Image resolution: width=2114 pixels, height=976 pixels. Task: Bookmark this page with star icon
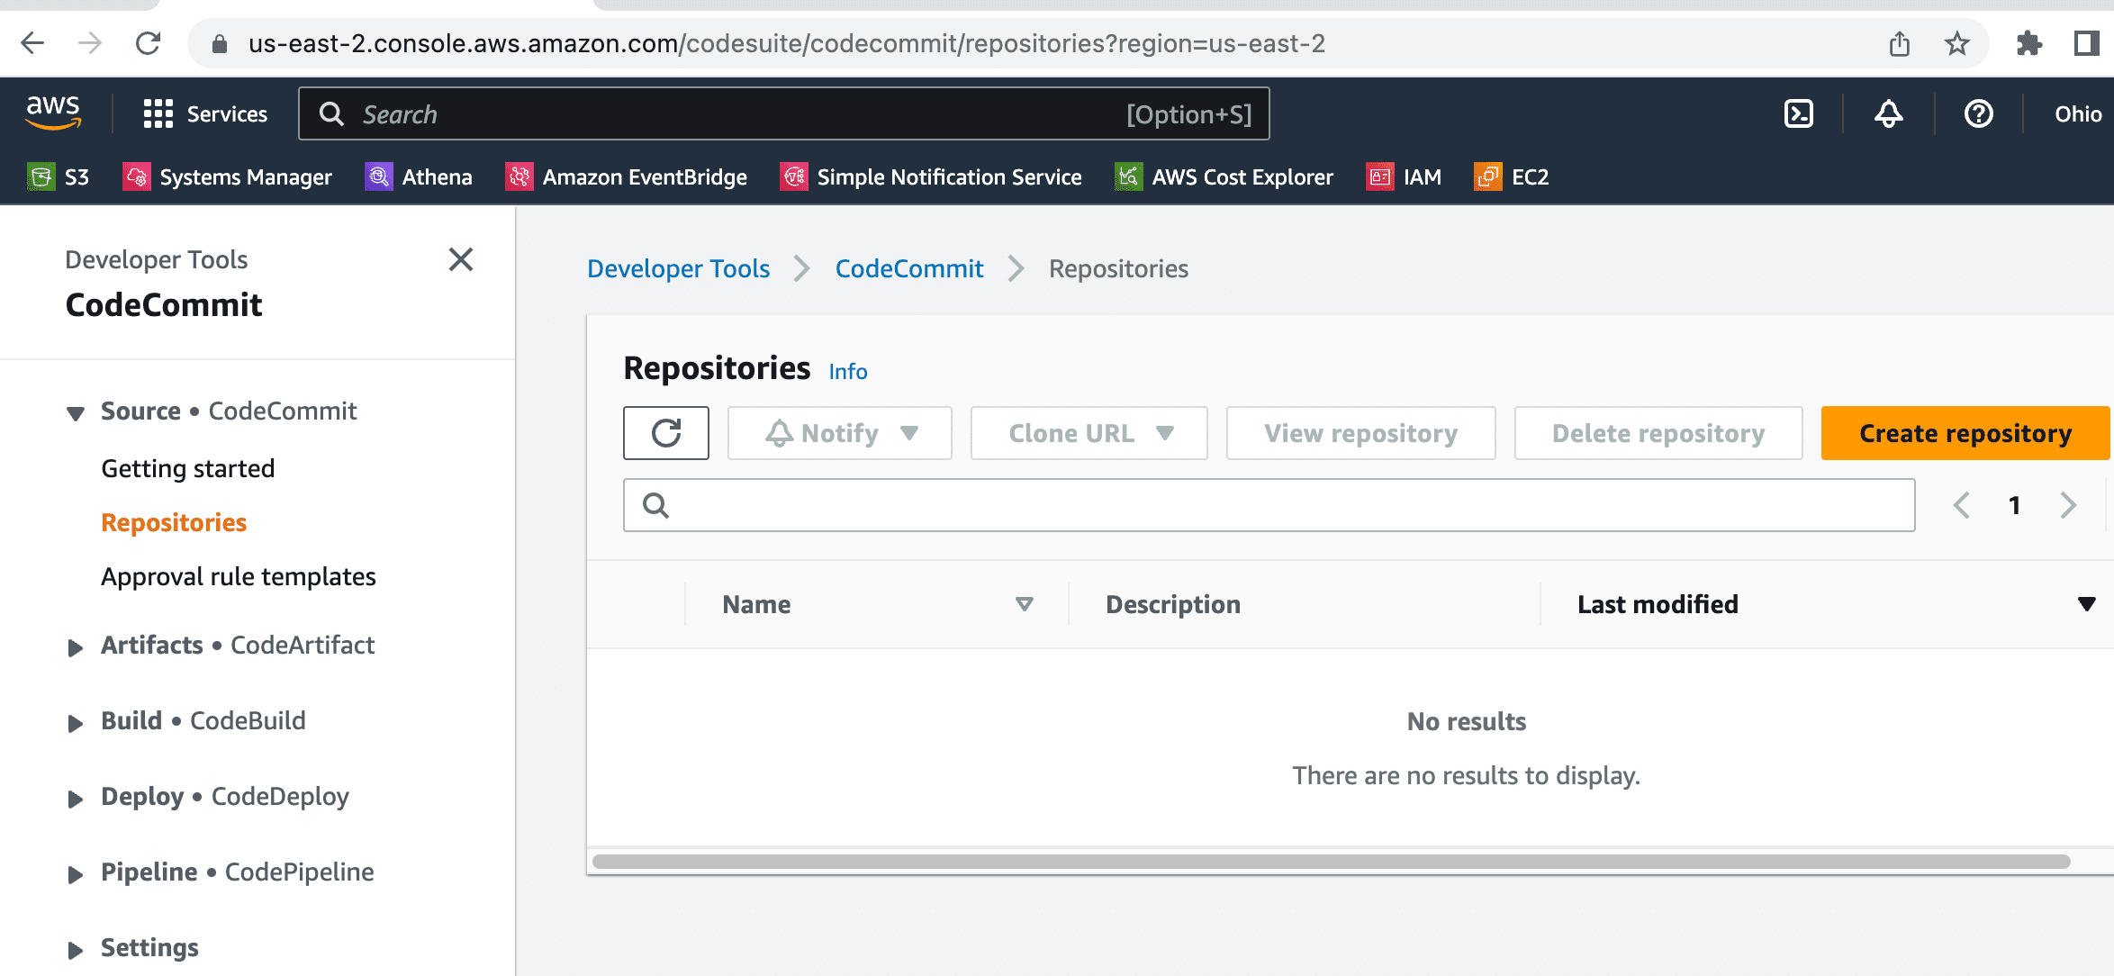(1956, 43)
